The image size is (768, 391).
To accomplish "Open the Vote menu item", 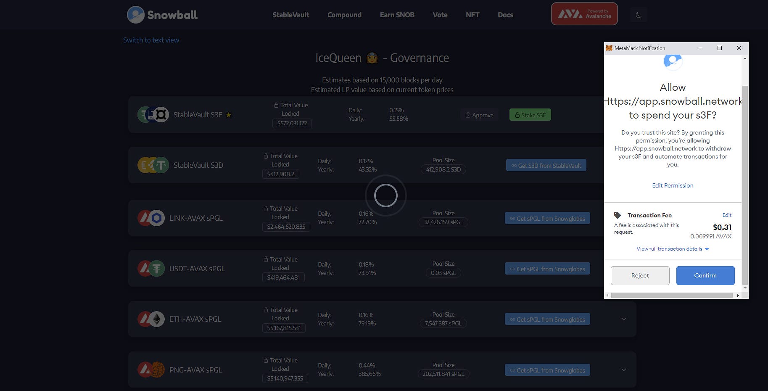I will pos(440,15).
